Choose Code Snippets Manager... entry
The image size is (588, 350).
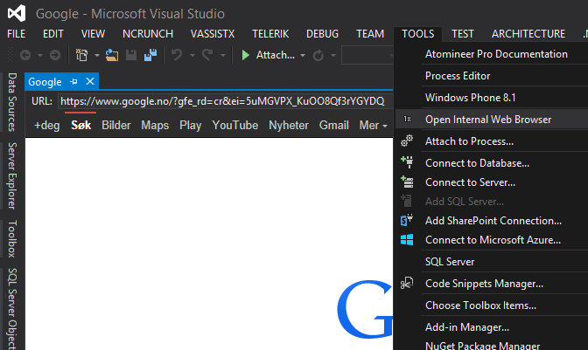tap(484, 284)
